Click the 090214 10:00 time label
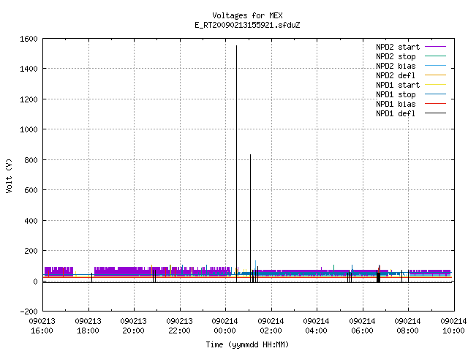This screenshot has height=351, width=468. [x=453, y=326]
